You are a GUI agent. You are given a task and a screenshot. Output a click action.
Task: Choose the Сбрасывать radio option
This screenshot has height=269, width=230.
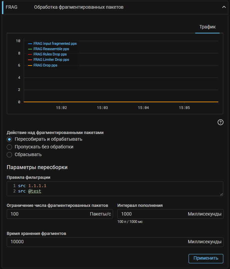9,155
